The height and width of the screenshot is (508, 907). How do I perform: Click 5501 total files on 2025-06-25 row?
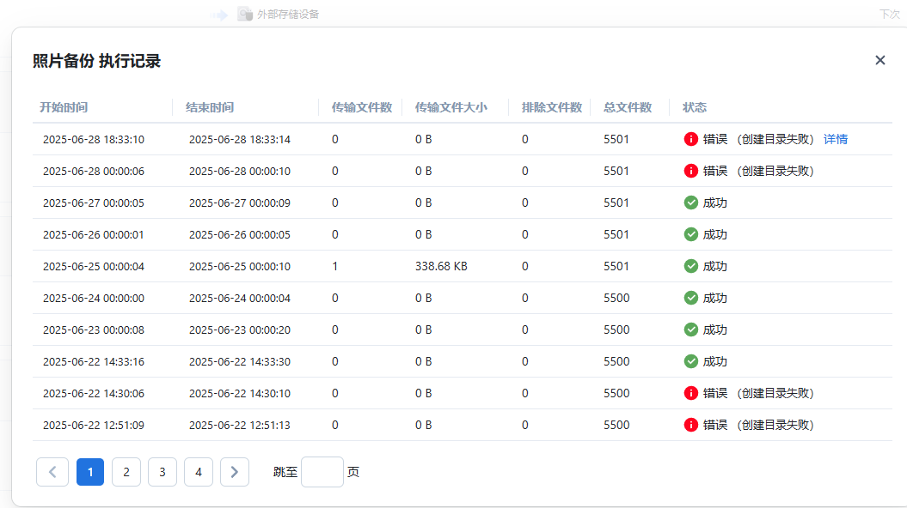click(x=616, y=266)
